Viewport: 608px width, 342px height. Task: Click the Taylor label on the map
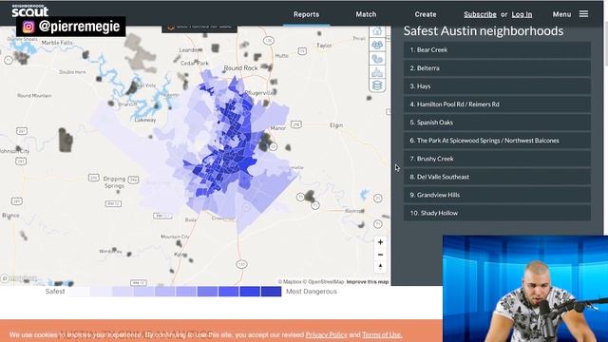point(324,46)
